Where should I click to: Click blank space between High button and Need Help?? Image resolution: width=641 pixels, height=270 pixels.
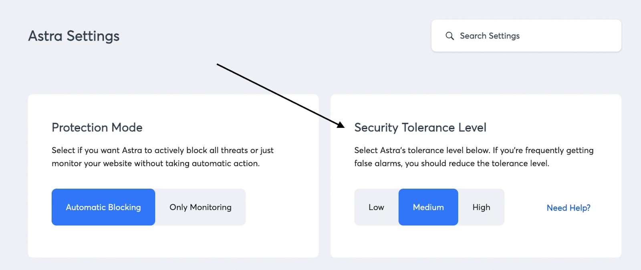[525, 207]
